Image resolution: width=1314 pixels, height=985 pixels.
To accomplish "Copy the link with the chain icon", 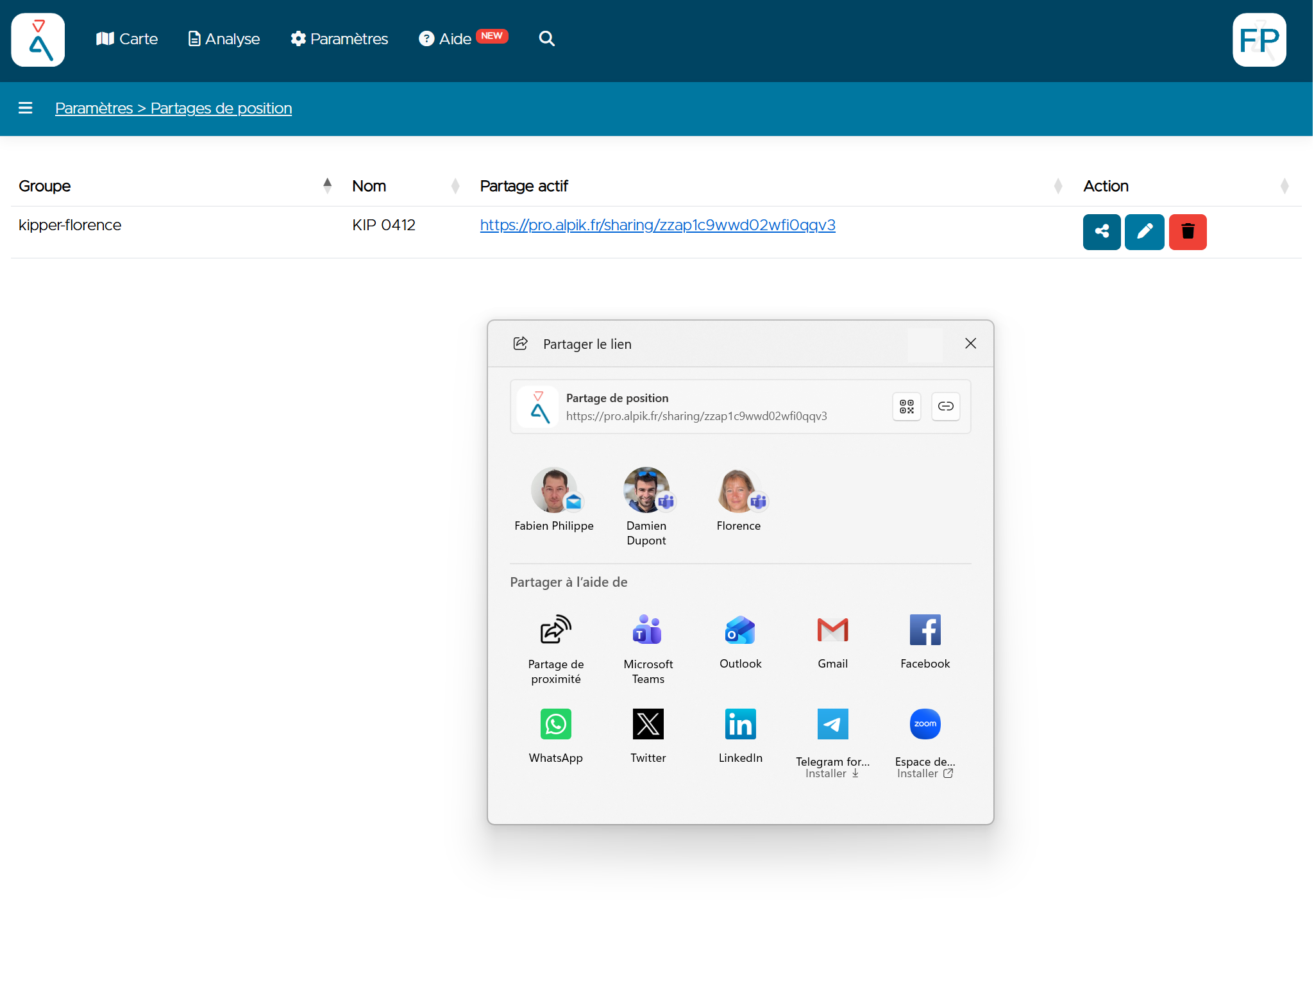I will click(946, 407).
